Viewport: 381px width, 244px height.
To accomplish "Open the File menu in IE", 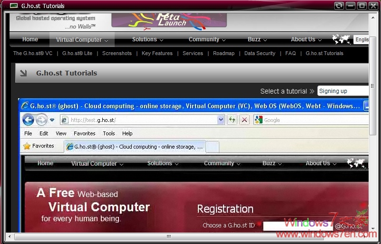I will coord(28,133).
